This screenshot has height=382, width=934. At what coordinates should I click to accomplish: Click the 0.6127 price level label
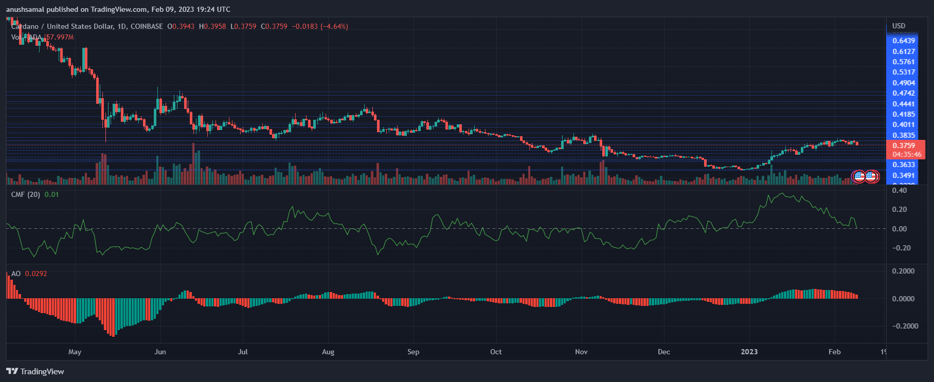pos(904,51)
